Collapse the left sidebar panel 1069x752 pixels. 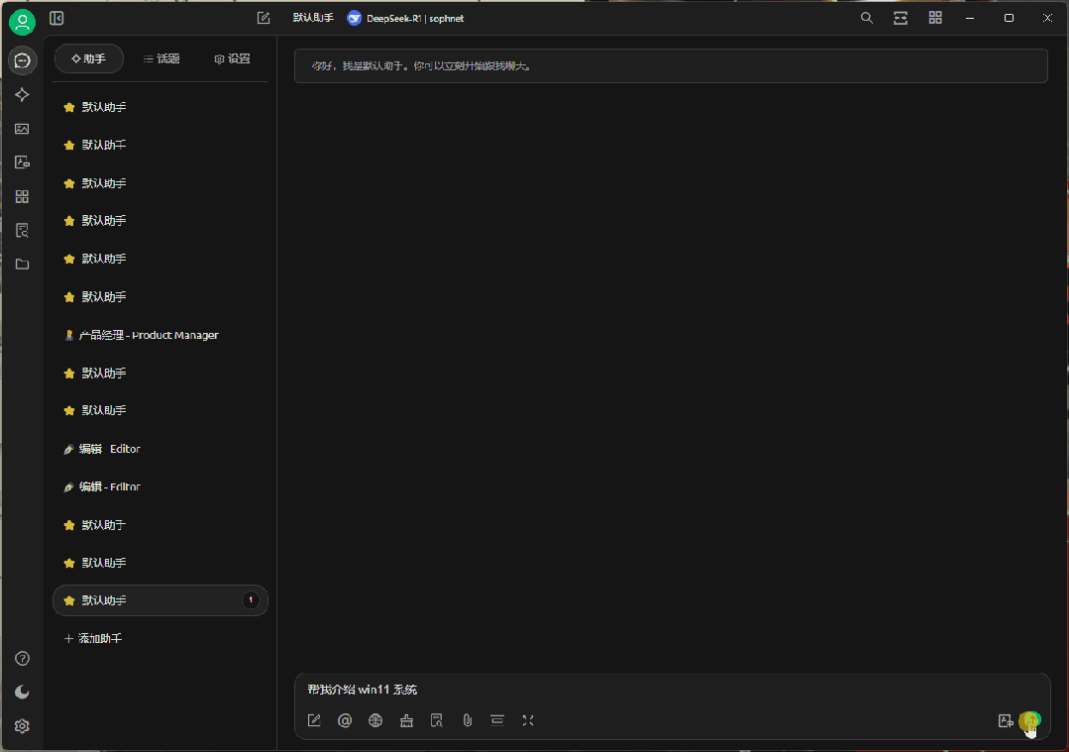[57, 18]
